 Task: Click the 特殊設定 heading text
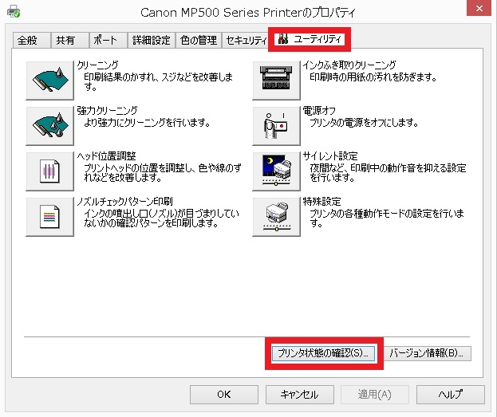tap(322, 202)
